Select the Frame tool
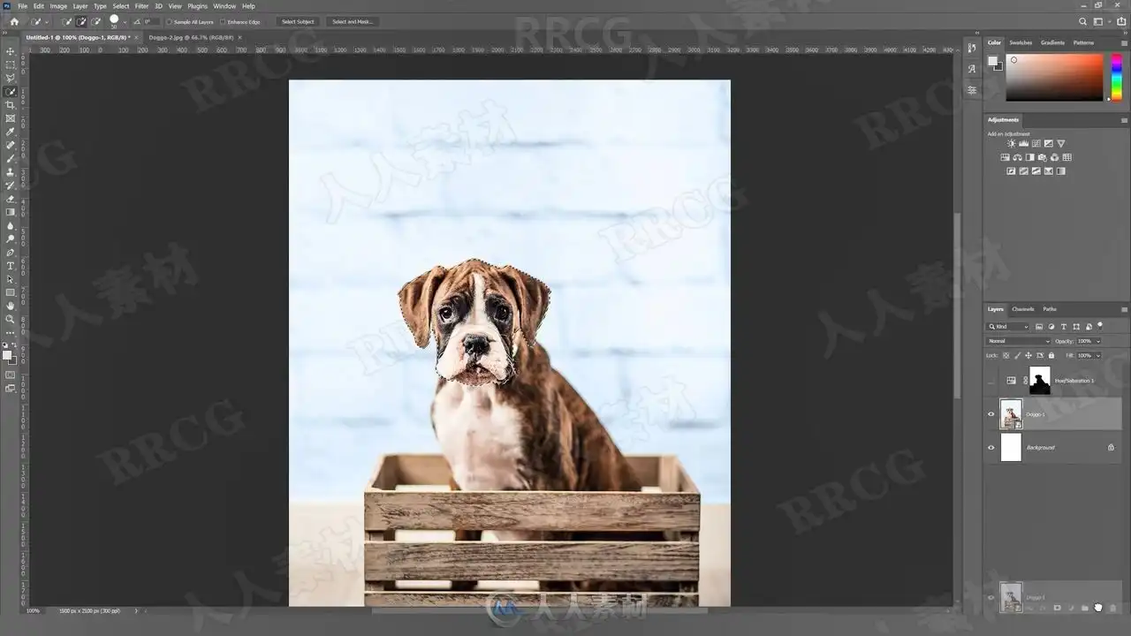1131x636 pixels. pyautogui.click(x=11, y=118)
